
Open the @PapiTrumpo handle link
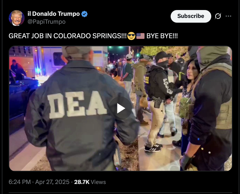pos(46,22)
